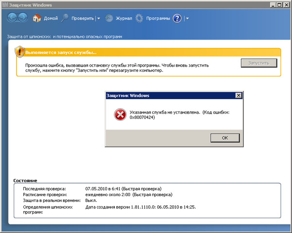Click the yellow shield warning icon
This screenshot has width=292, height=233.
click(19, 52)
